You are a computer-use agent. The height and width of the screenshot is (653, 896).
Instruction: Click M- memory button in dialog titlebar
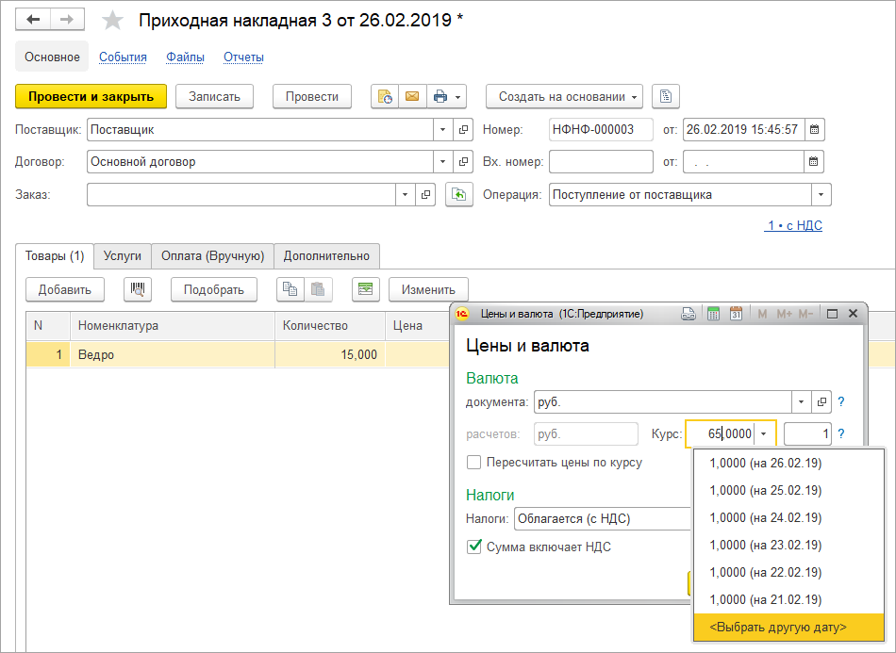click(805, 314)
